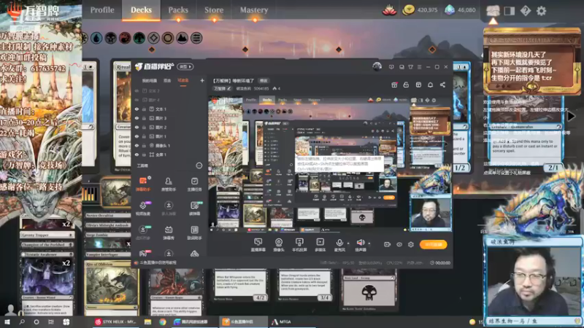Open the 弹幕秀 tool icon

[169, 232]
